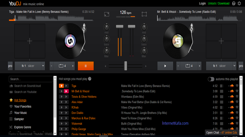Image resolution: width=245 pixels, height=137 pixels.
Task: Toggle automix this playlist switch
Action: pos(211,79)
